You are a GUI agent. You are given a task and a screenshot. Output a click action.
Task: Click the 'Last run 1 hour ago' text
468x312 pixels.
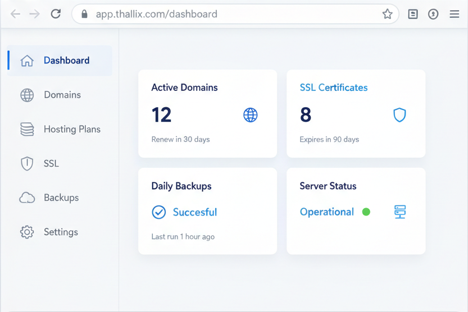click(183, 237)
